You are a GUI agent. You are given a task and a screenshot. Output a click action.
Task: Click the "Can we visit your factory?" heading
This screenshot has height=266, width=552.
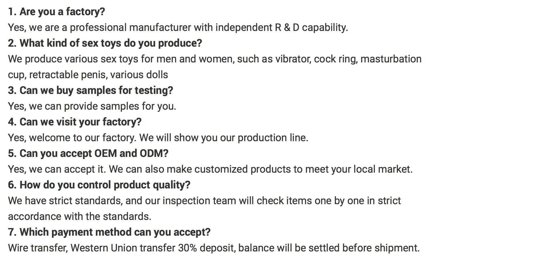pyautogui.click(x=75, y=122)
